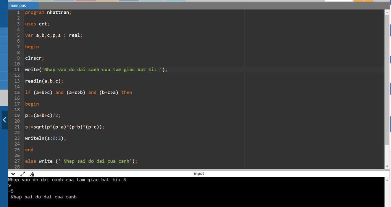
Task: Click 'clrscr;' on line 9
Action: [x=34, y=58]
